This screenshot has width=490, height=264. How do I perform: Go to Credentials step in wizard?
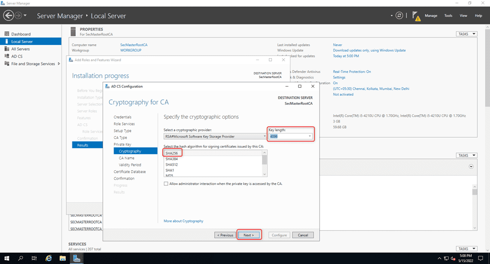click(x=123, y=117)
